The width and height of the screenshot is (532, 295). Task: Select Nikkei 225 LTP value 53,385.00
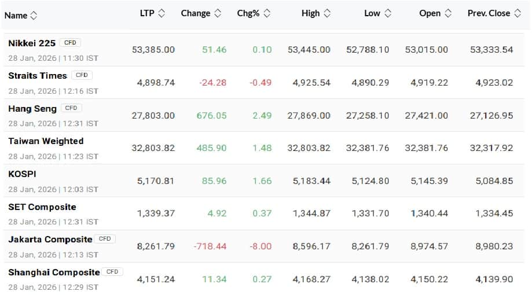coord(153,50)
